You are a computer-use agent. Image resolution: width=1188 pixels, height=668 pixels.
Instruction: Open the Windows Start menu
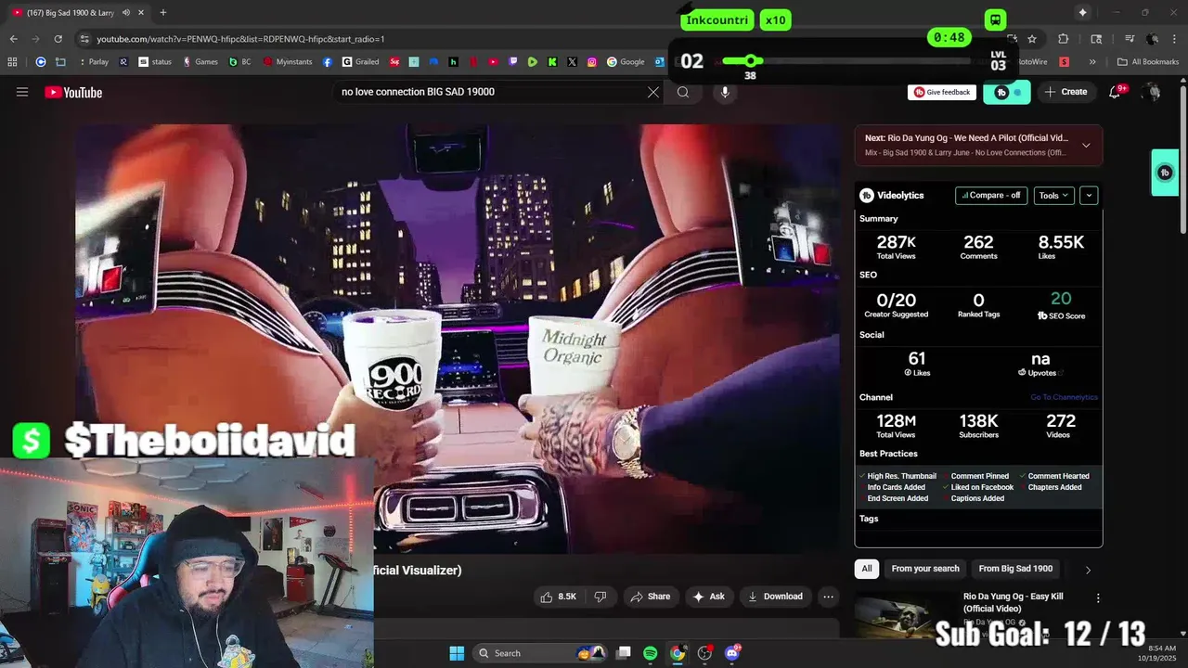tap(457, 653)
